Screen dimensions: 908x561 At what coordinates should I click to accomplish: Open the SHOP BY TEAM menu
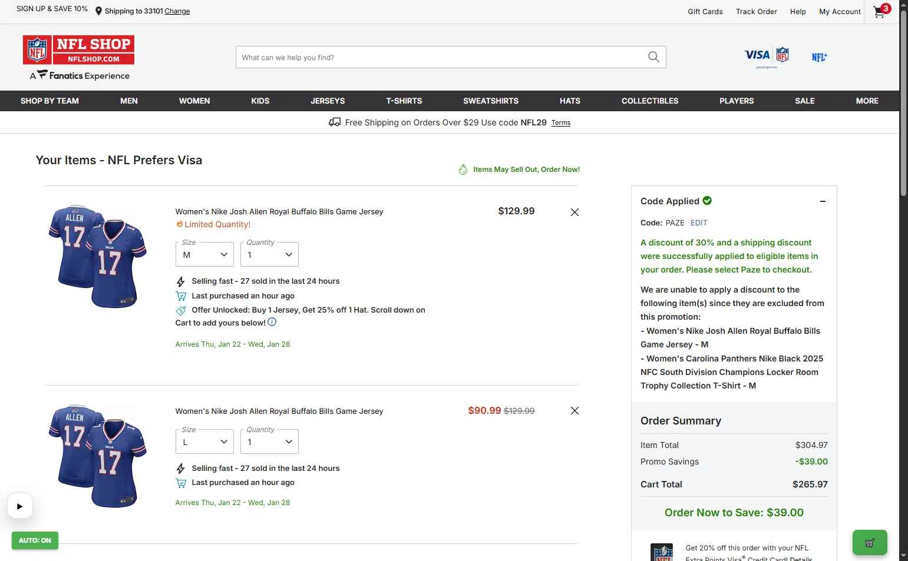pos(49,101)
